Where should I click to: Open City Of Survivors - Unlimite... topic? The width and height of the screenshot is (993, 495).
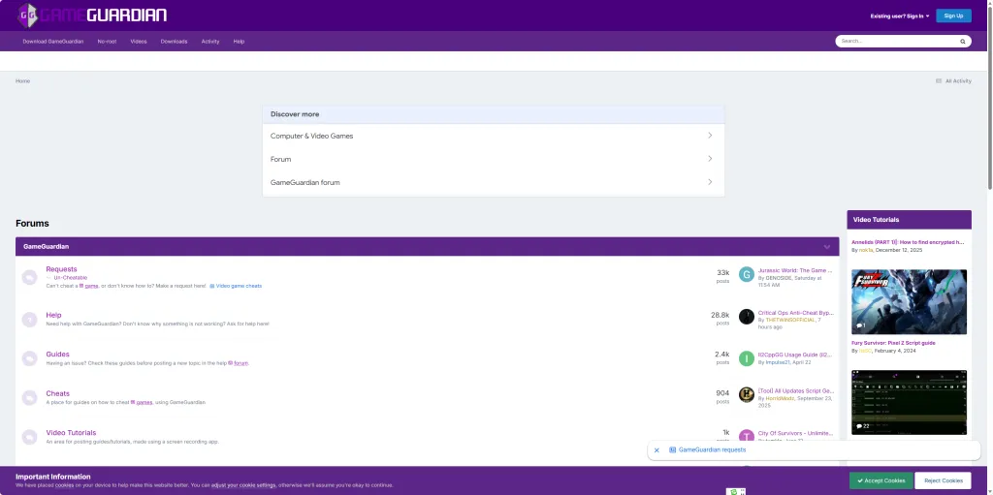795,433
